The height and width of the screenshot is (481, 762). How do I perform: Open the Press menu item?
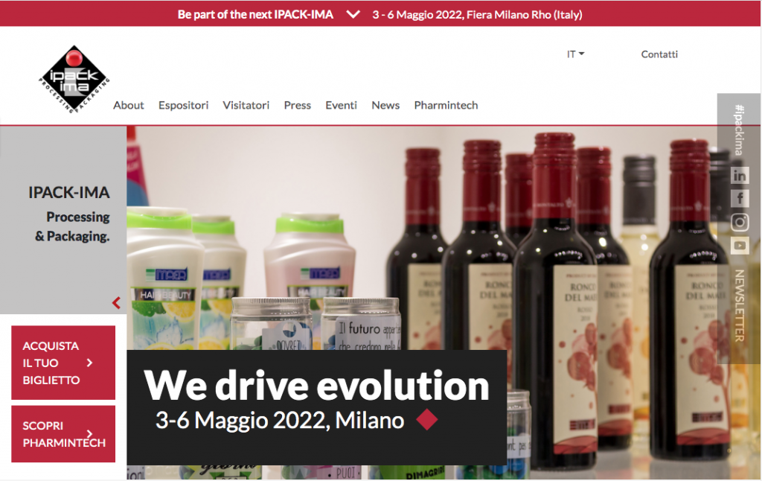point(298,105)
